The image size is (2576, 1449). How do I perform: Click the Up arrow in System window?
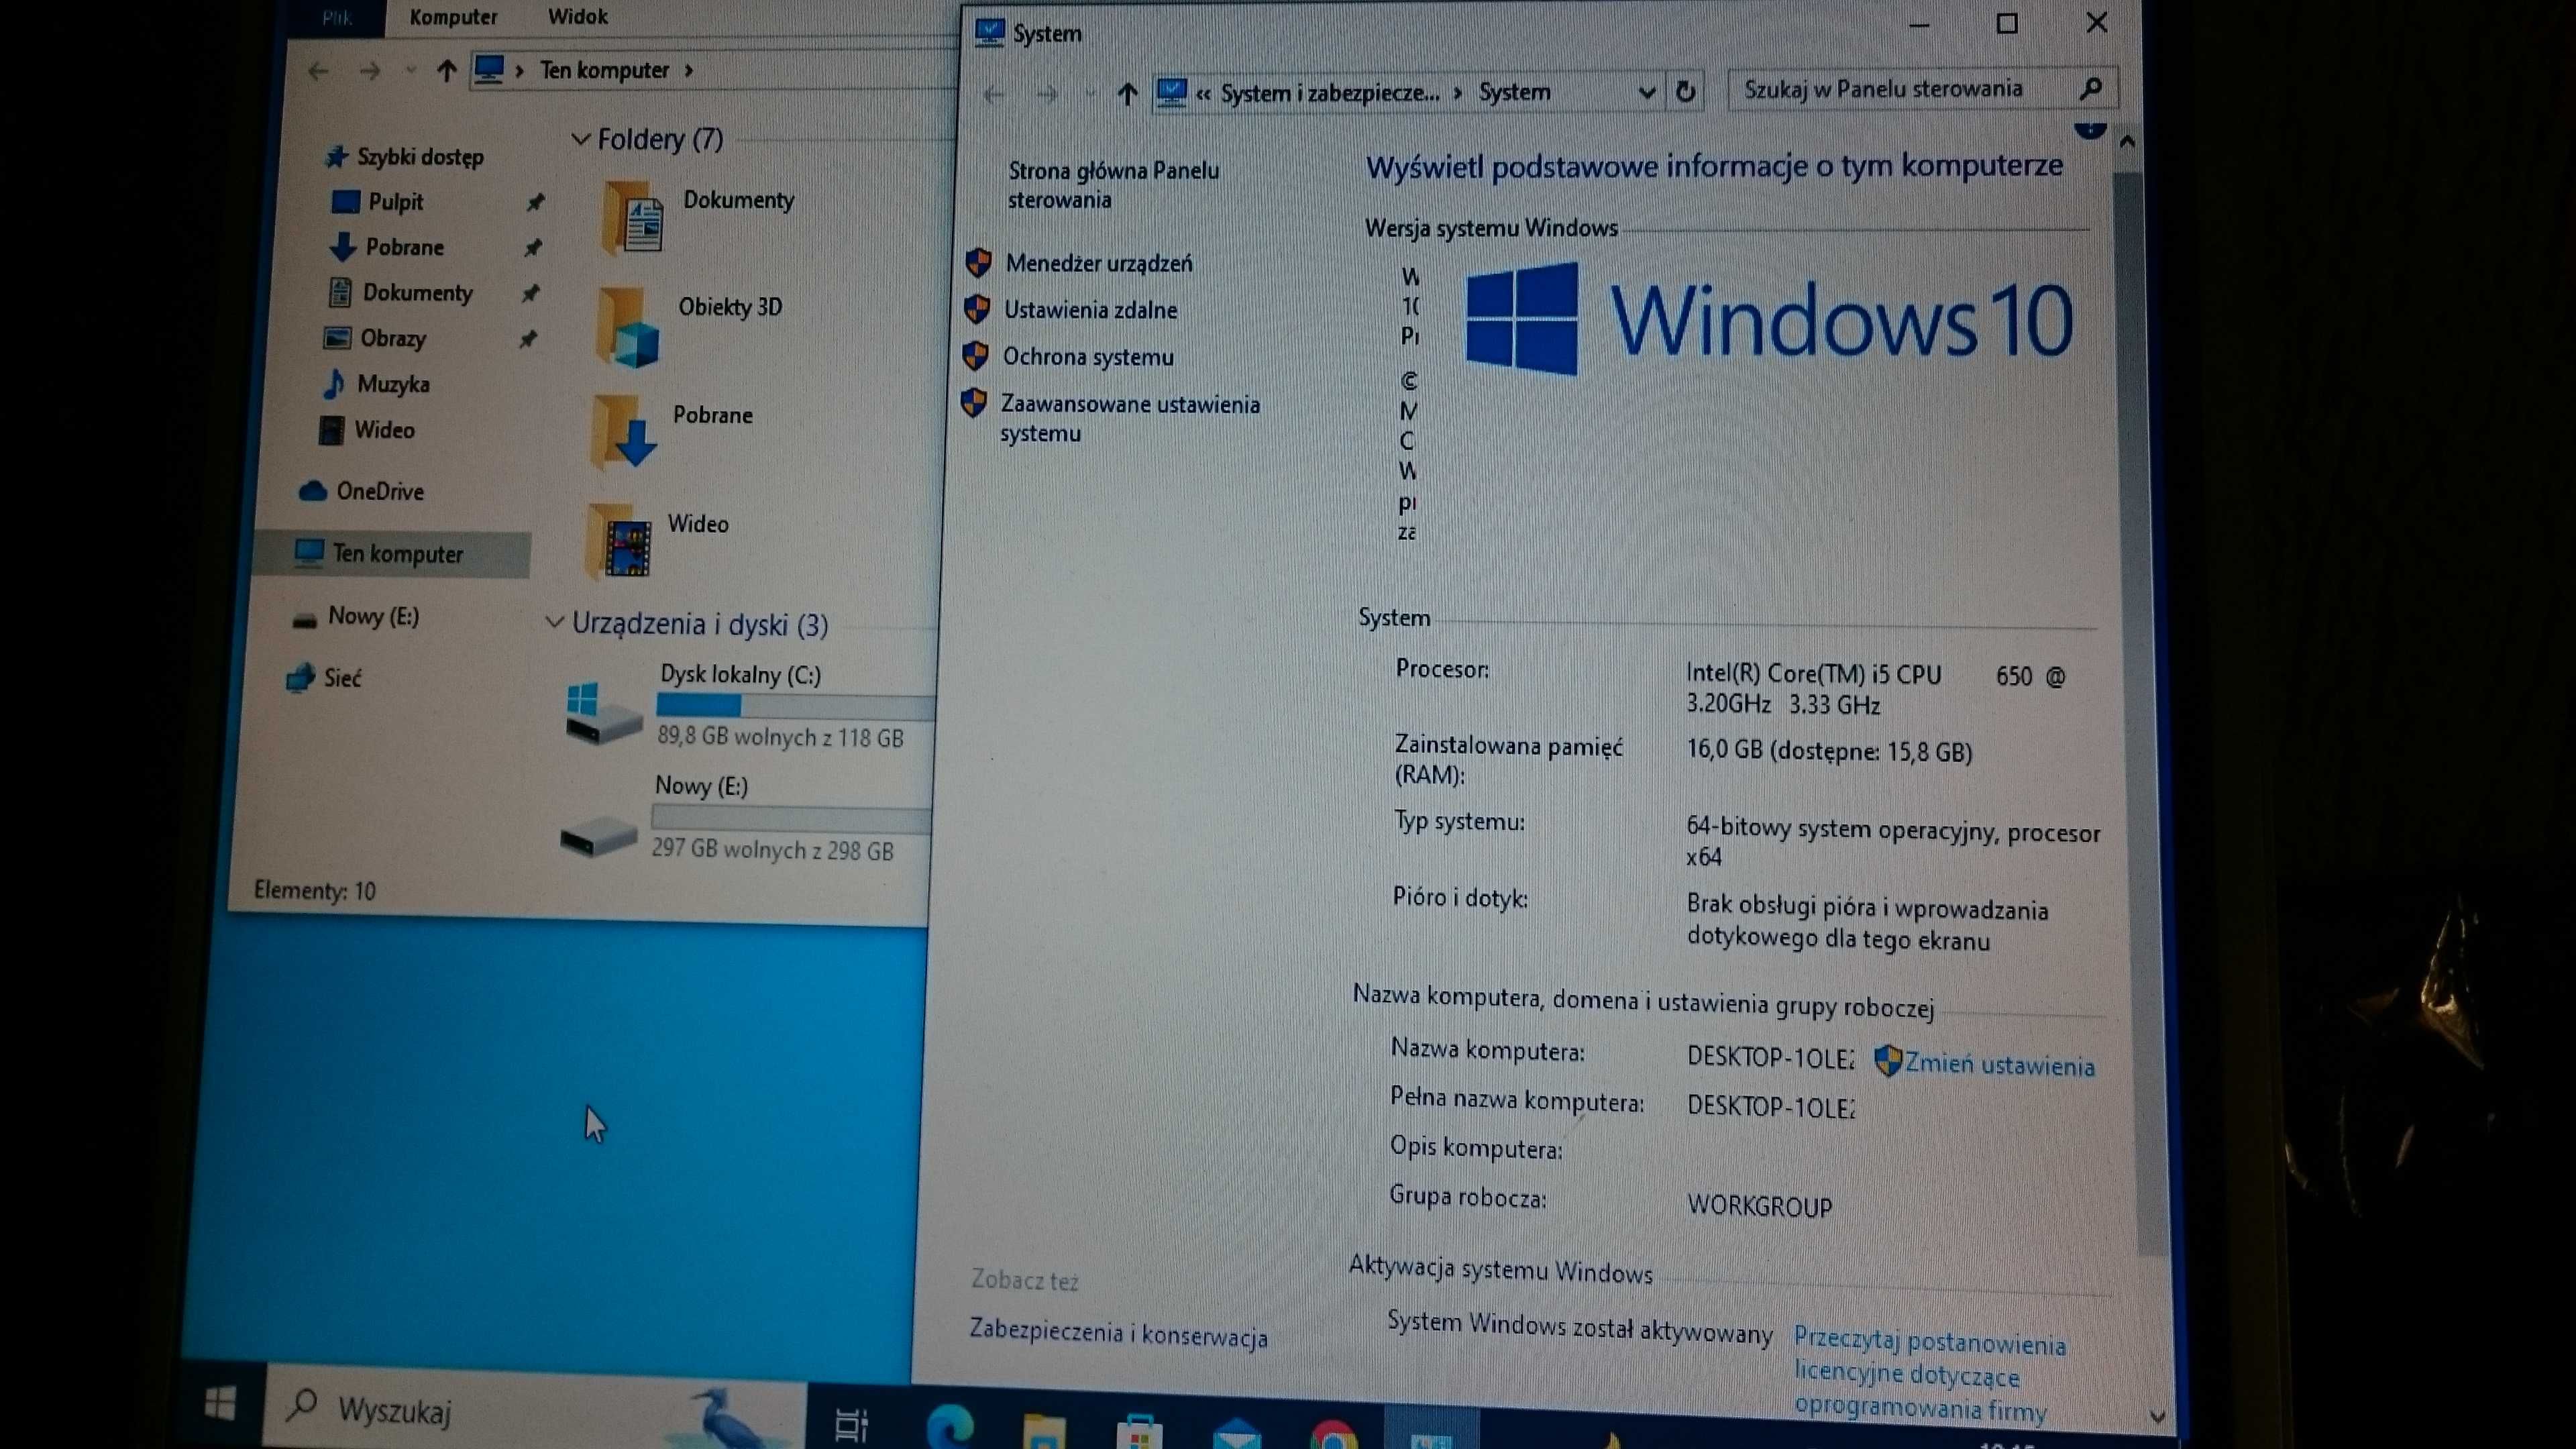1127,94
